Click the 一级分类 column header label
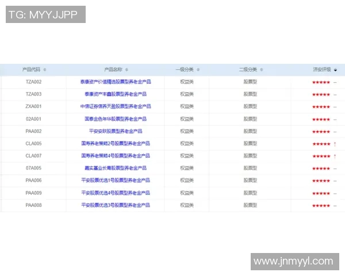 [x=185, y=70]
